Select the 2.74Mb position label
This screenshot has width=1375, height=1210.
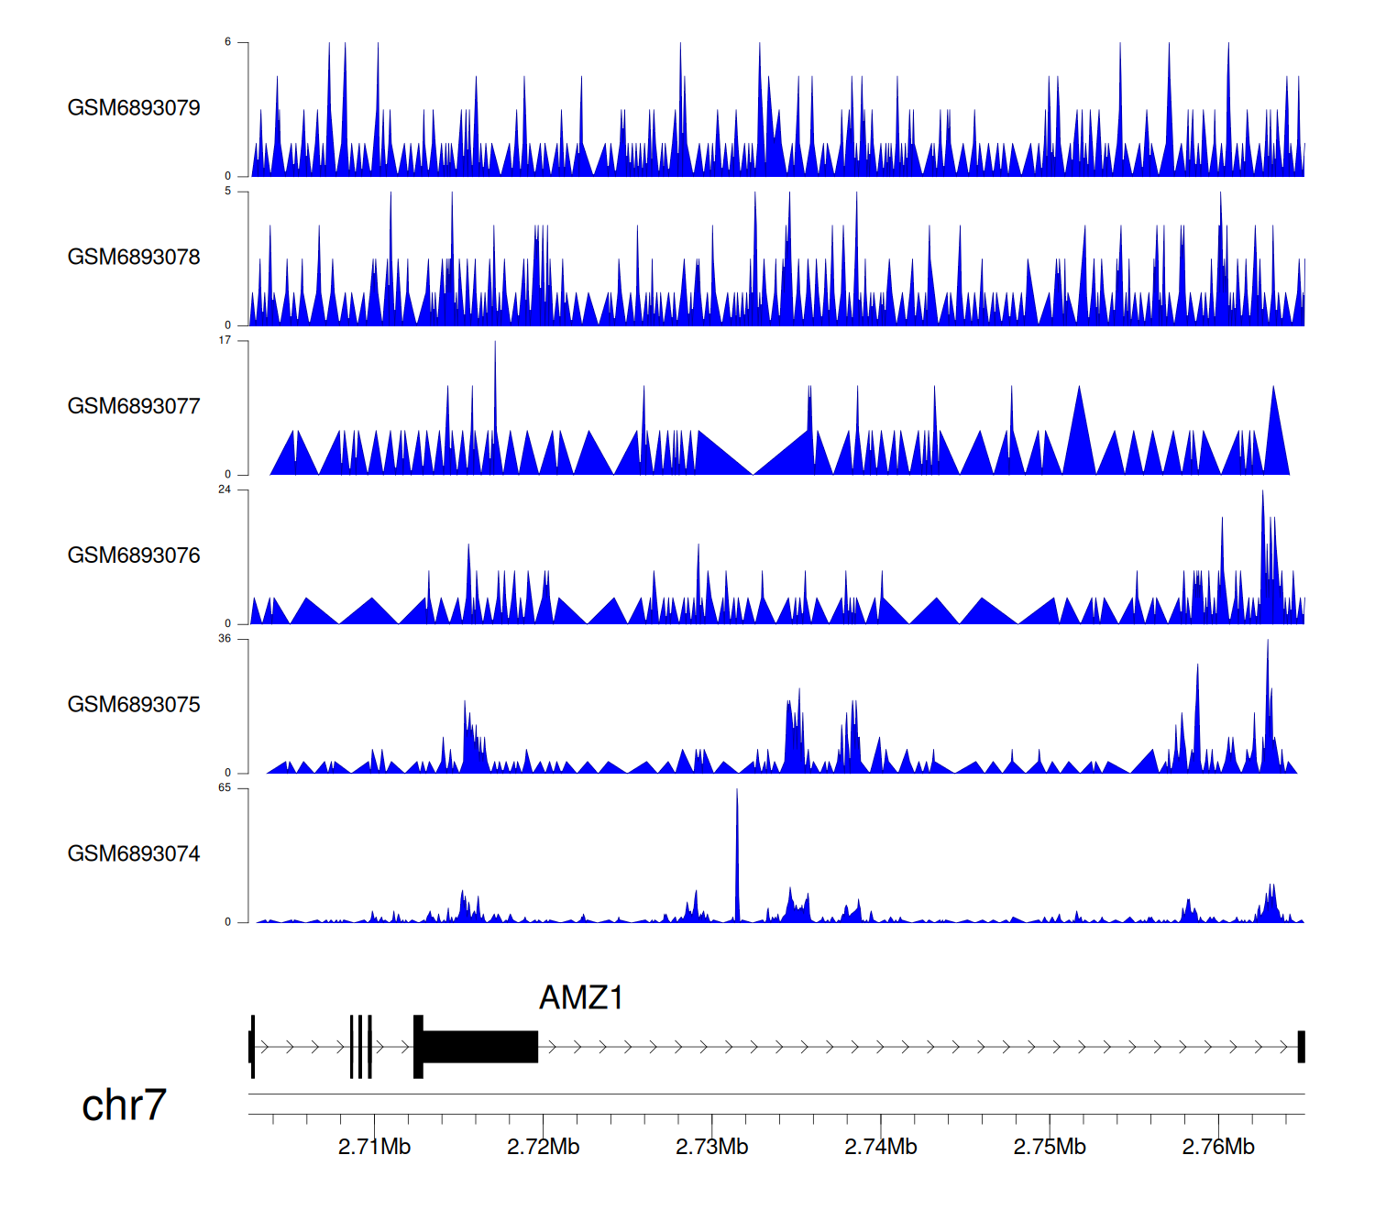coord(880,1147)
